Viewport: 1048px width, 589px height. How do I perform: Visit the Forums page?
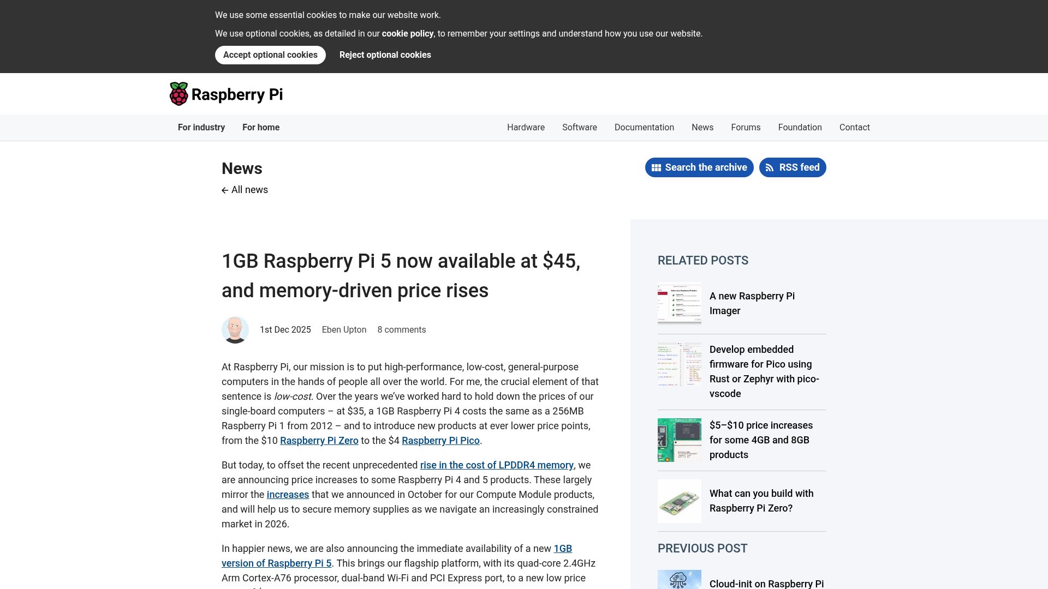[x=746, y=128]
